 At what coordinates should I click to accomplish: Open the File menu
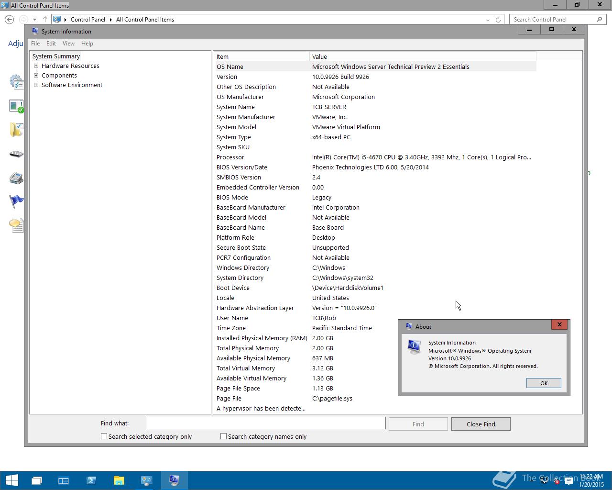(x=35, y=44)
